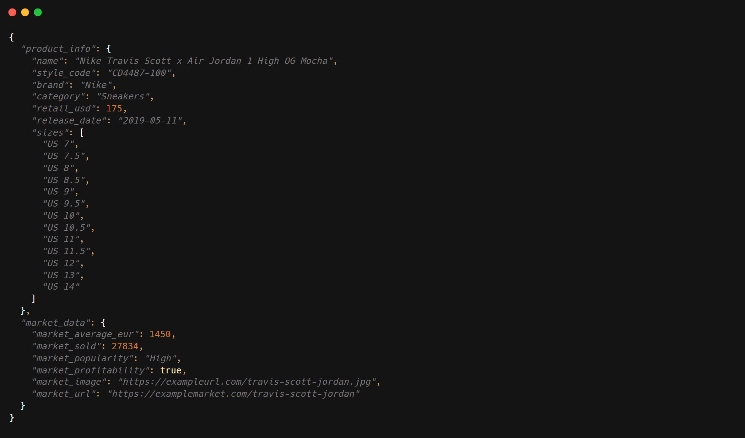Screen dimensions: 745x438
Task: Select the sneaker name string value
Action: pyautogui.click(x=205, y=61)
